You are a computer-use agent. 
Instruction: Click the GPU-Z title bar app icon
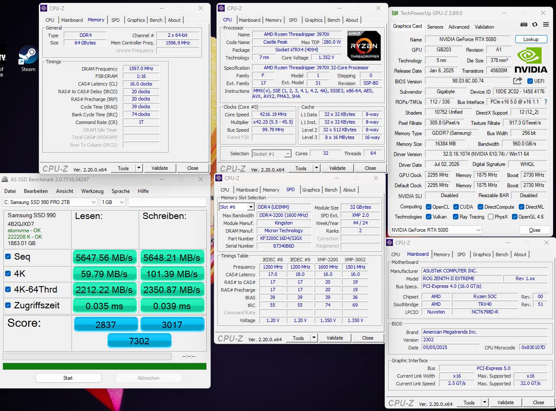coord(395,13)
